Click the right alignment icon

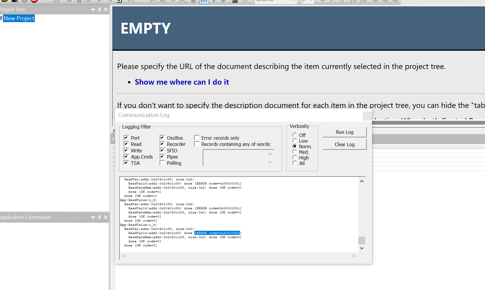tap(396, 1)
